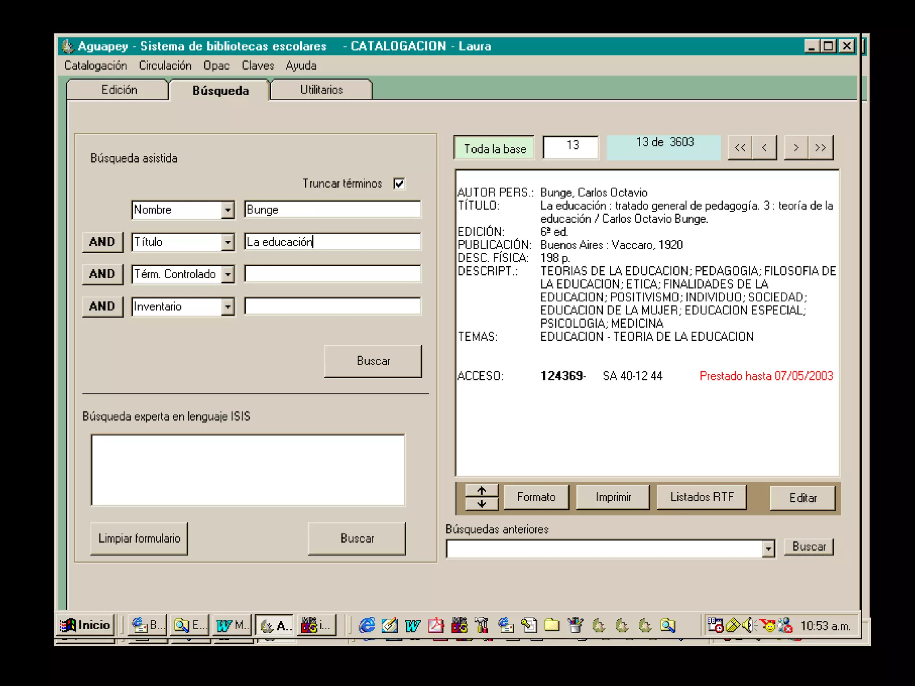The width and height of the screenshot is (915, 686).
Task: Expand the Térm. Controlado dropdown
Action: 228,274
